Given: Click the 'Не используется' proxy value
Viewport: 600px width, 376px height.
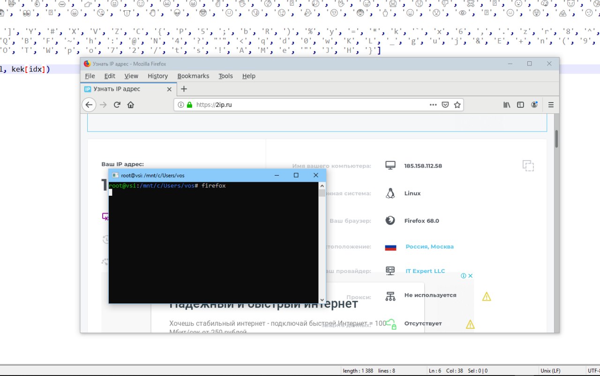Looking at the screenshot, I should (x=430, y=295).
